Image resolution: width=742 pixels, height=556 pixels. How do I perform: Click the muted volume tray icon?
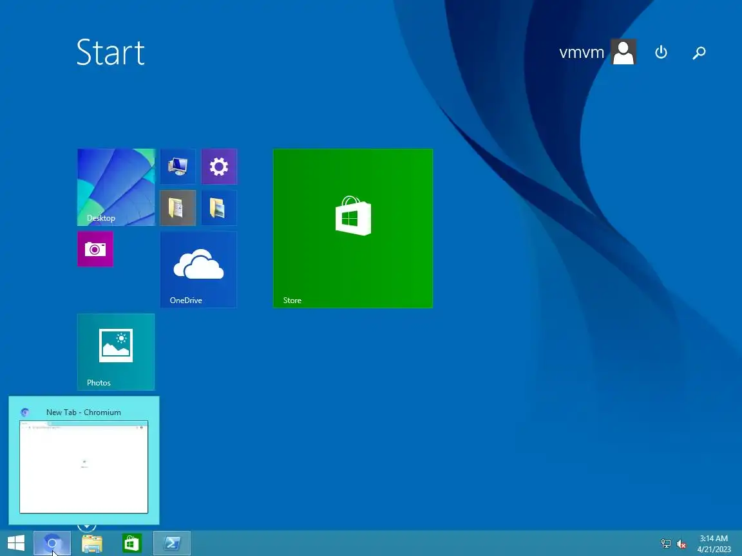(681, 544)
